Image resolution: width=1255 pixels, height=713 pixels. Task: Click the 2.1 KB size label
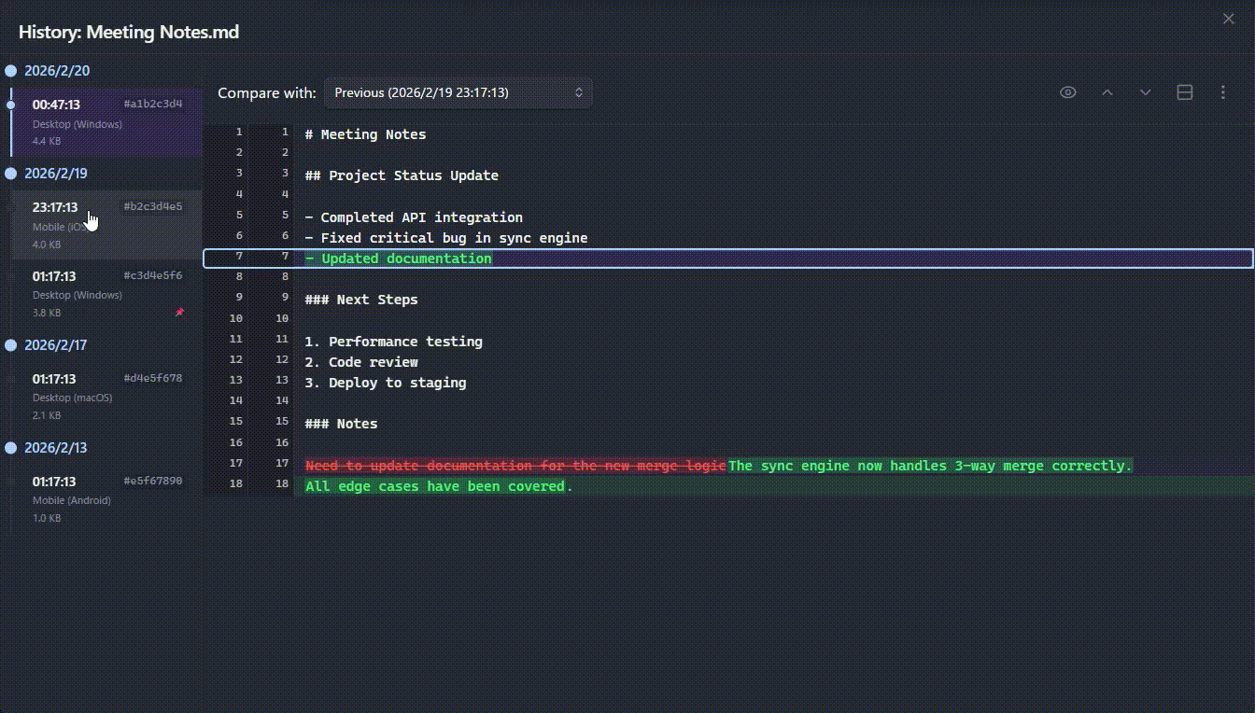47,415
